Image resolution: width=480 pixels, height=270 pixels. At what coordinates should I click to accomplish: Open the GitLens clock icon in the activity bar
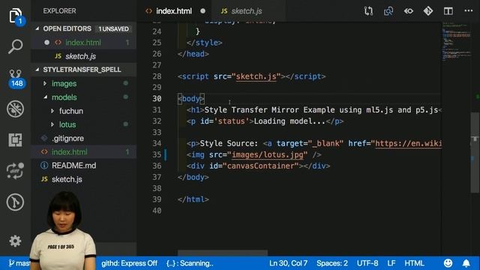click(x=15, y=202)
